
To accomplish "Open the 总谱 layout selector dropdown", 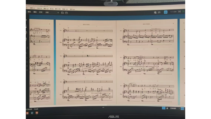I will (x=52, y=12).
